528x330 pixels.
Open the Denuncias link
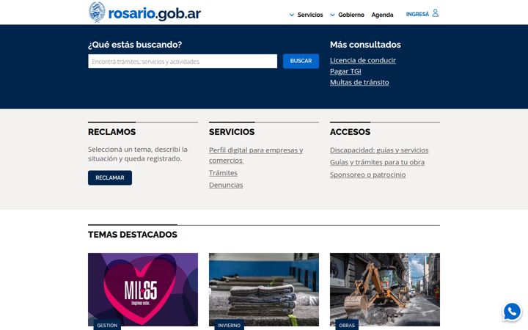[x=226, y=185]
